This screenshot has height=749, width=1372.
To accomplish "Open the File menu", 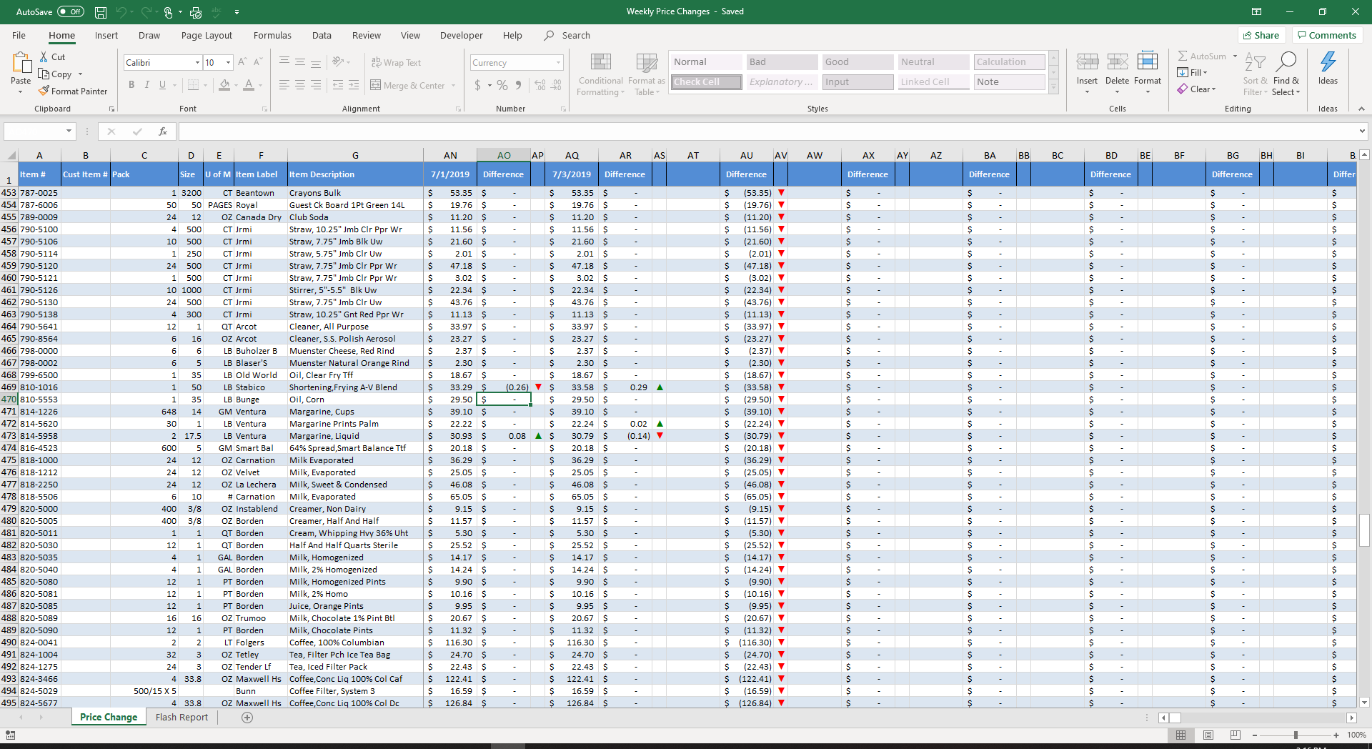I will 19,35.
